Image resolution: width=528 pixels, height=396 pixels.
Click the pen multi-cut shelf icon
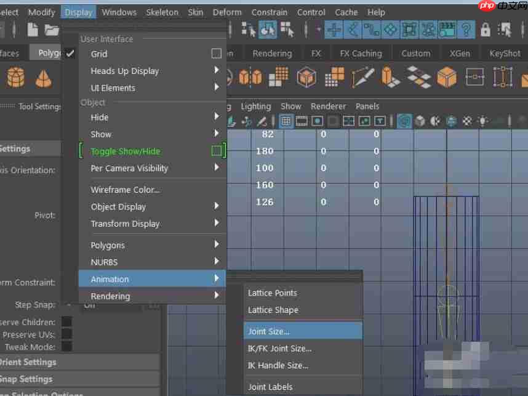(x=362, y=77)
